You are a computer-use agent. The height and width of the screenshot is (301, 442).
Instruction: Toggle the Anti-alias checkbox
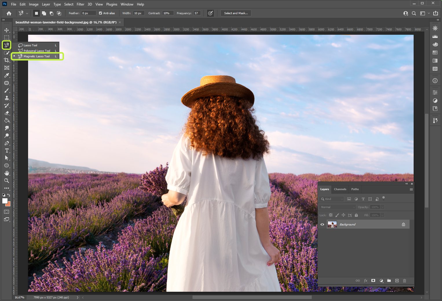[100, 13]
